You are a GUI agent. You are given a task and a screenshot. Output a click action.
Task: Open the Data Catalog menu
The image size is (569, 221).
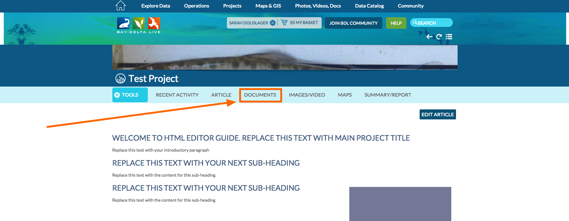click(x=369, y=6)
